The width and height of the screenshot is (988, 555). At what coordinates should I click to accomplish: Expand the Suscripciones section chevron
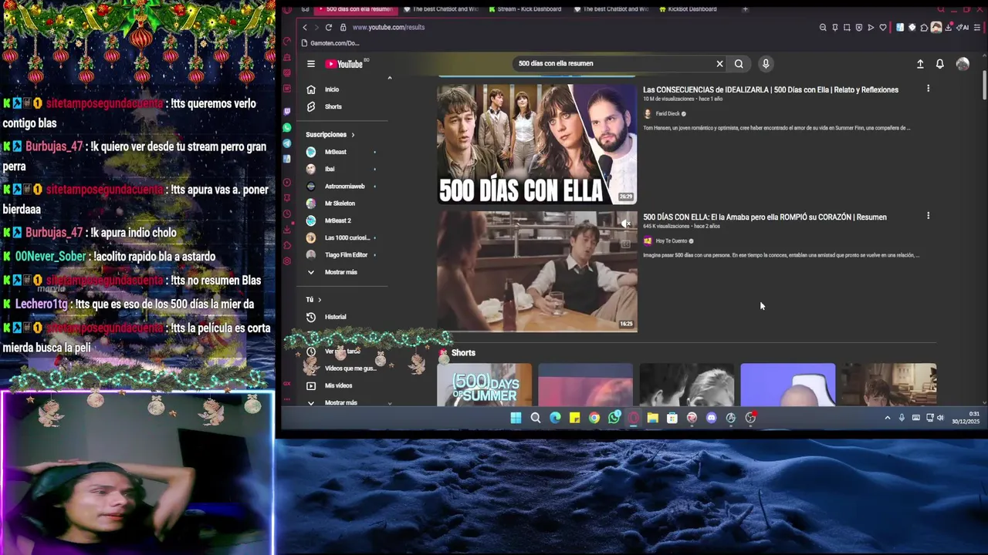[x=353, y=135]
